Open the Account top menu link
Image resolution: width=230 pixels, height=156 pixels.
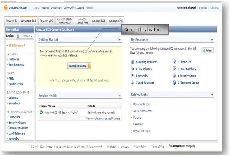point(89,8)
